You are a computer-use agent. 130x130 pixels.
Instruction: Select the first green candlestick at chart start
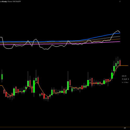[x=2, y=77]
